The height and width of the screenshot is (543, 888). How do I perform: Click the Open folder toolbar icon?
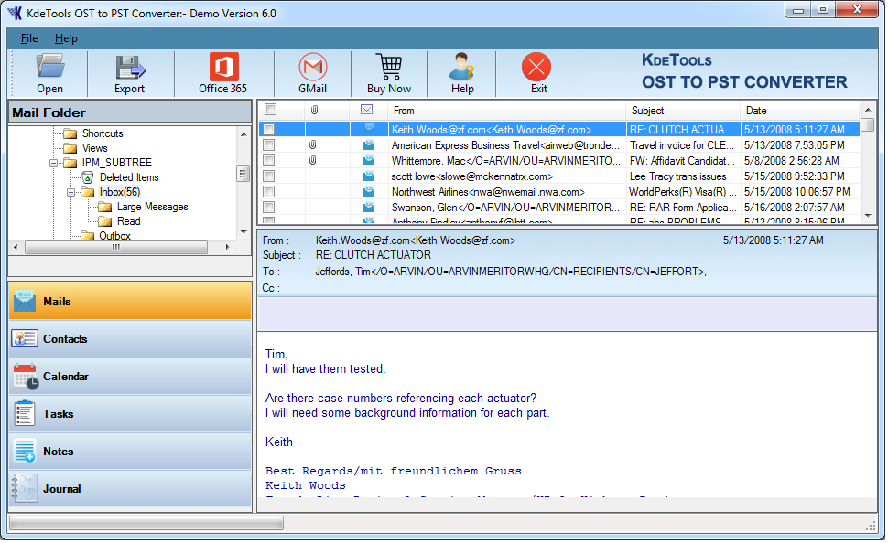49,66
